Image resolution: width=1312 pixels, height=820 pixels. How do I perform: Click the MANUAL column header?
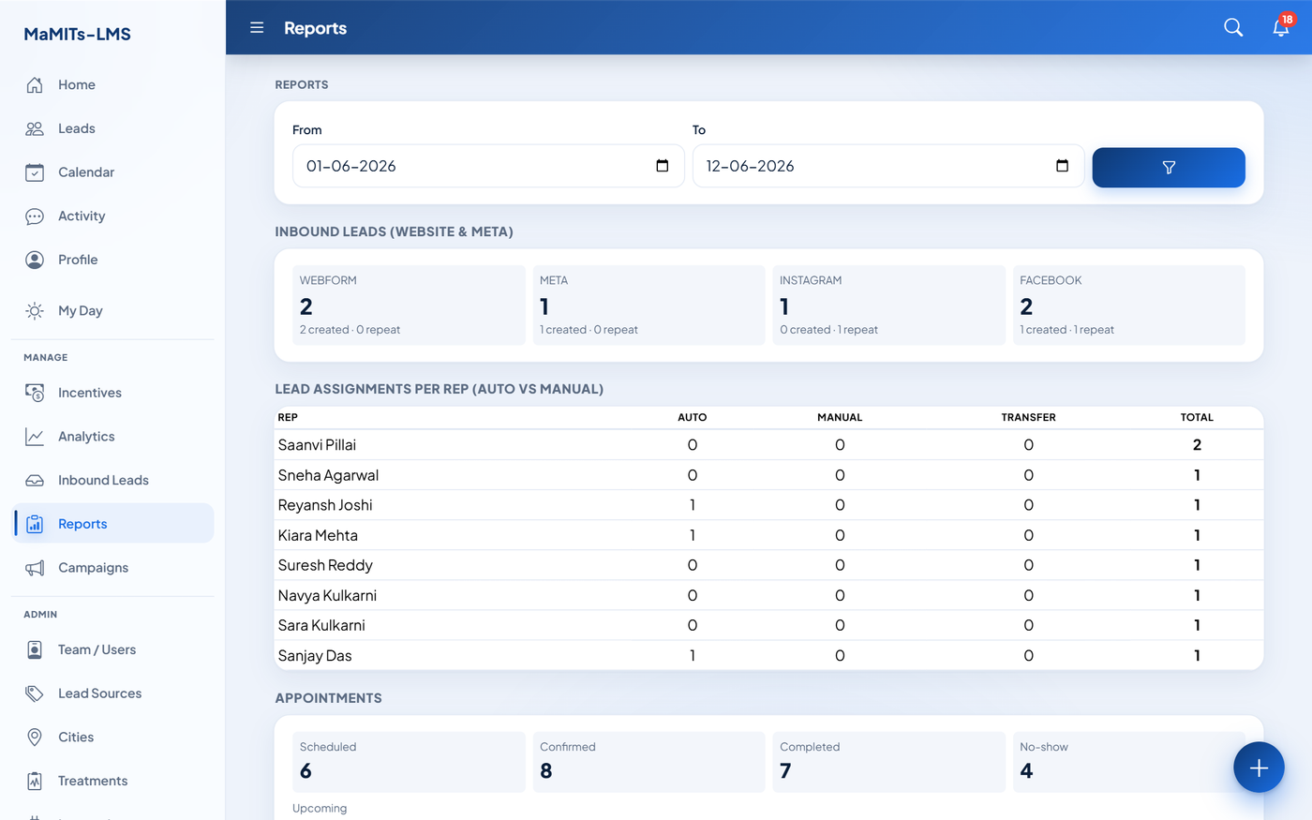[840, 417]
